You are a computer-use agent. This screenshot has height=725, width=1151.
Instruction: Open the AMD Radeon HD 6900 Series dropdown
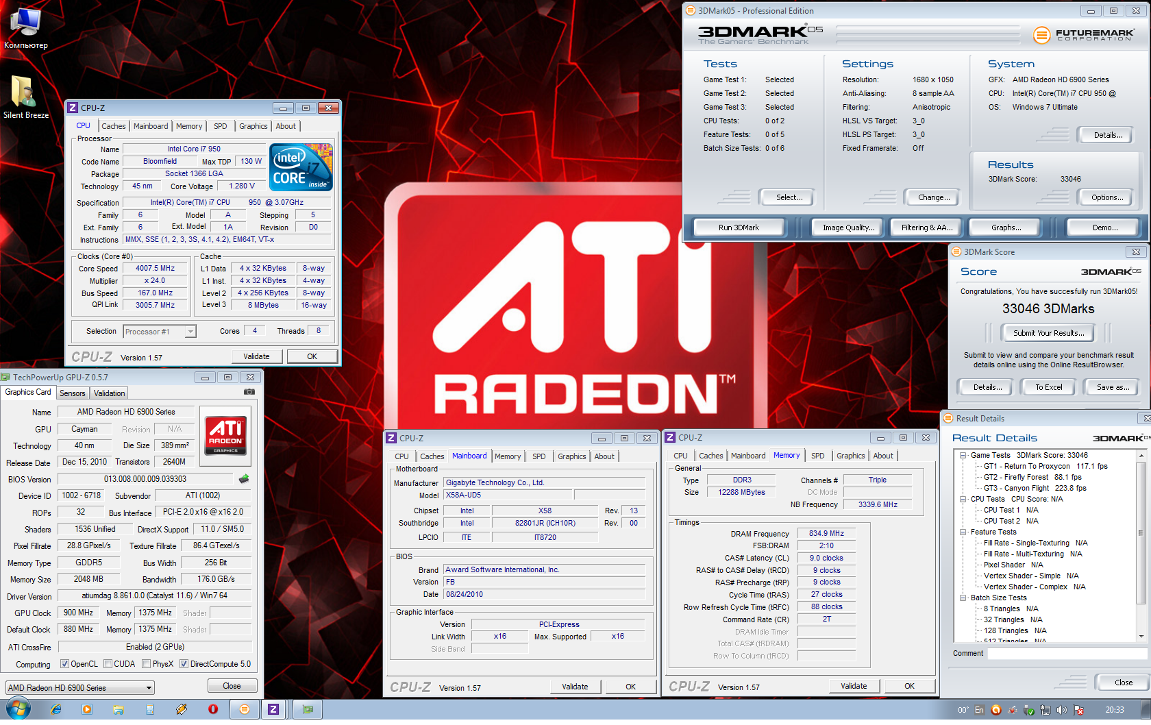79,687
